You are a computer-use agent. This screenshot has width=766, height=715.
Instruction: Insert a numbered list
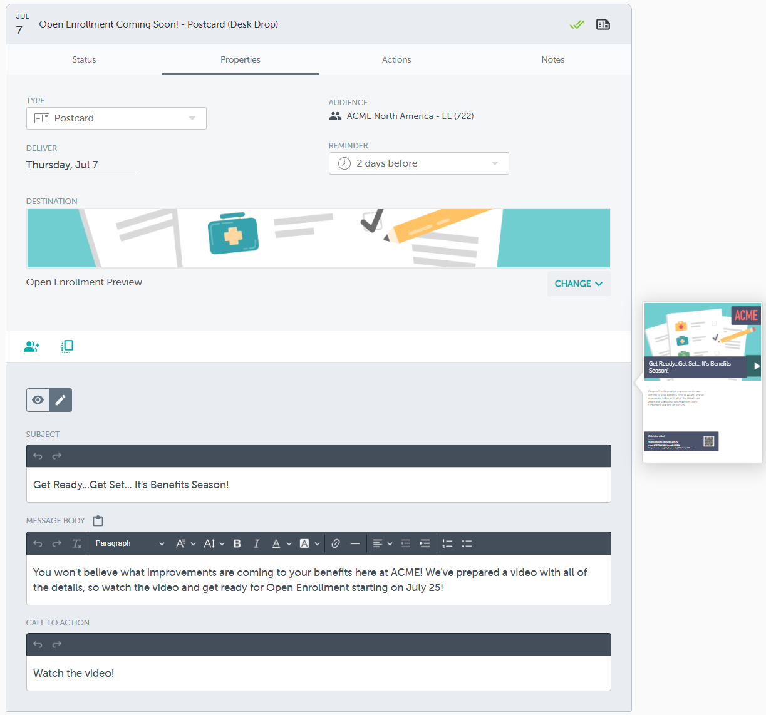tap(447, 543)
